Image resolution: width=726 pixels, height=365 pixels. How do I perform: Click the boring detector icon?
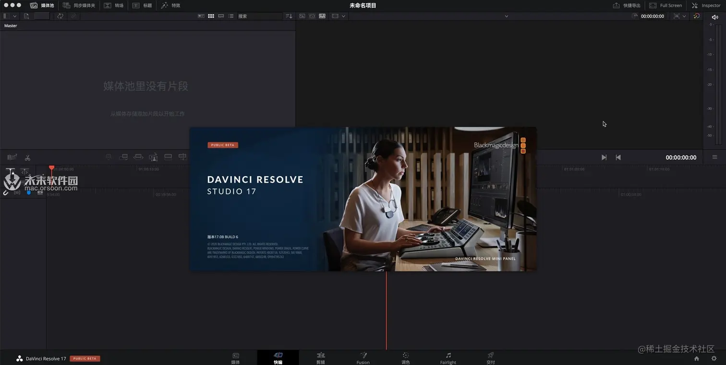tap(12, 157)
